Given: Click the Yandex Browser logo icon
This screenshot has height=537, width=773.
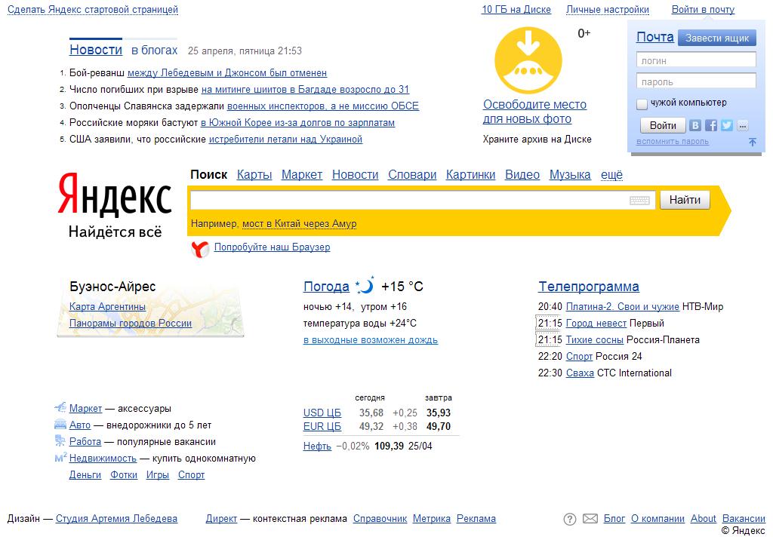Looking at the screenshot, I should 199,248.
